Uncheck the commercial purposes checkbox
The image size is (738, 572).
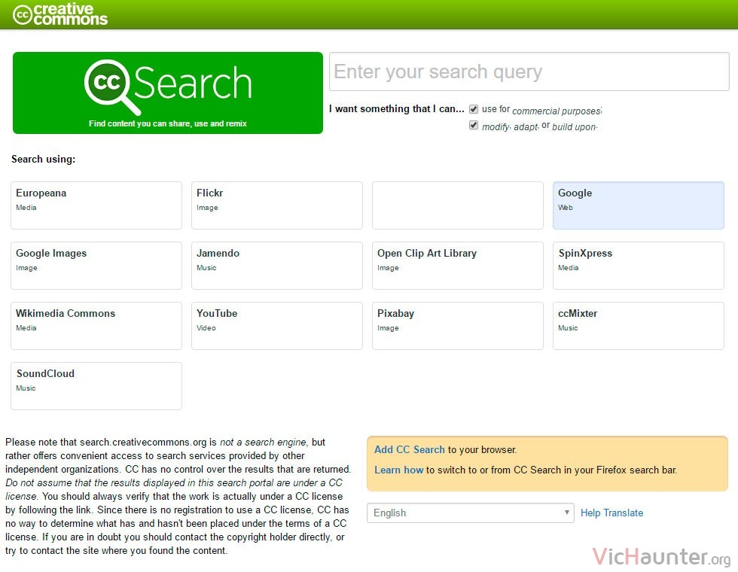474,109
